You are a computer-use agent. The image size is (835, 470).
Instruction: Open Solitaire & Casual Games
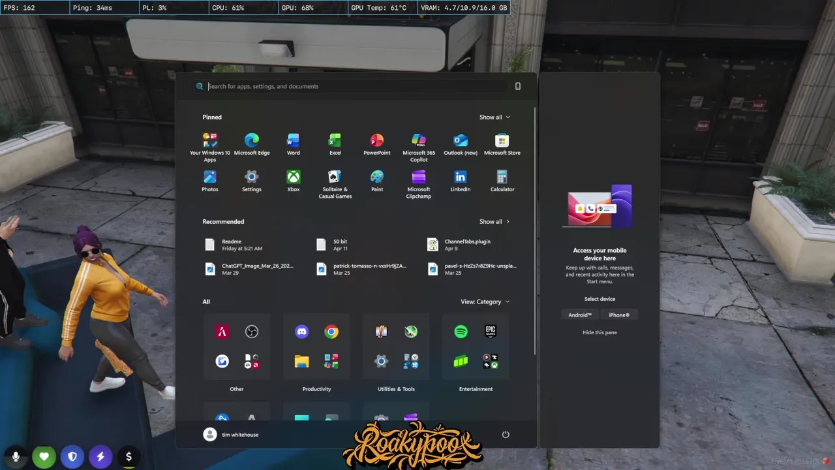coord(335,184)
